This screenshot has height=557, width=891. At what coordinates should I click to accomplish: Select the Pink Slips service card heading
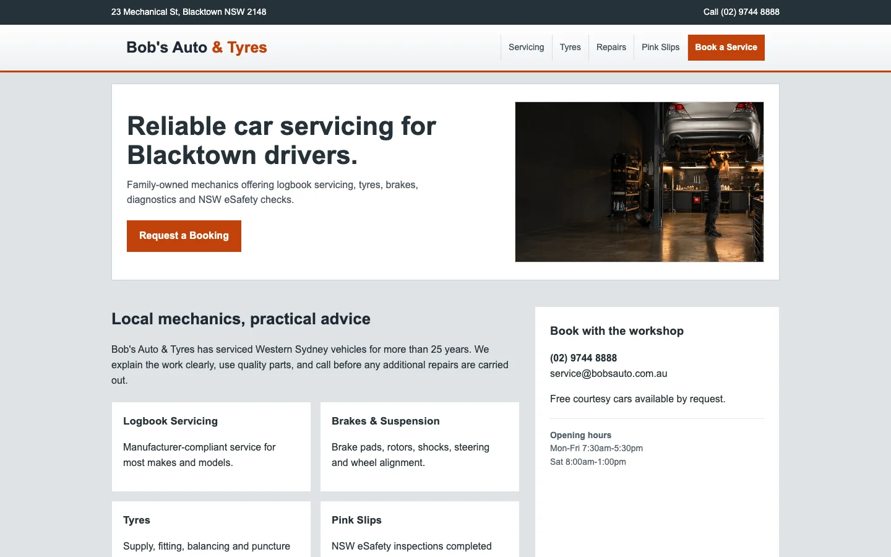[x=356, y=520]
